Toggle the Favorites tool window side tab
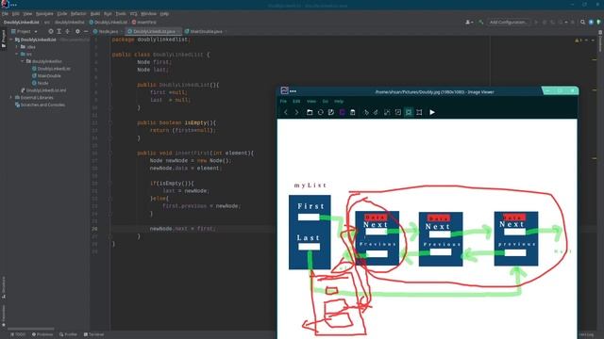The width and height of the screenshot is (604, 339). pyautogui.click(x=4, y=315)
